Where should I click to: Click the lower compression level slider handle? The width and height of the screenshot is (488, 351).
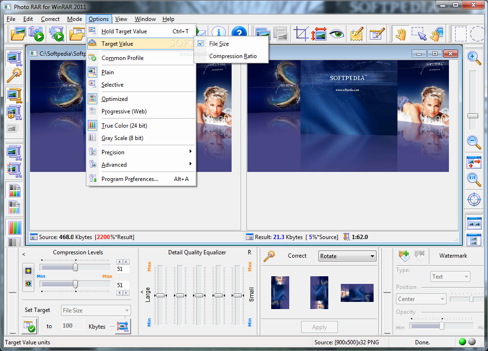(x=75, y=284)
